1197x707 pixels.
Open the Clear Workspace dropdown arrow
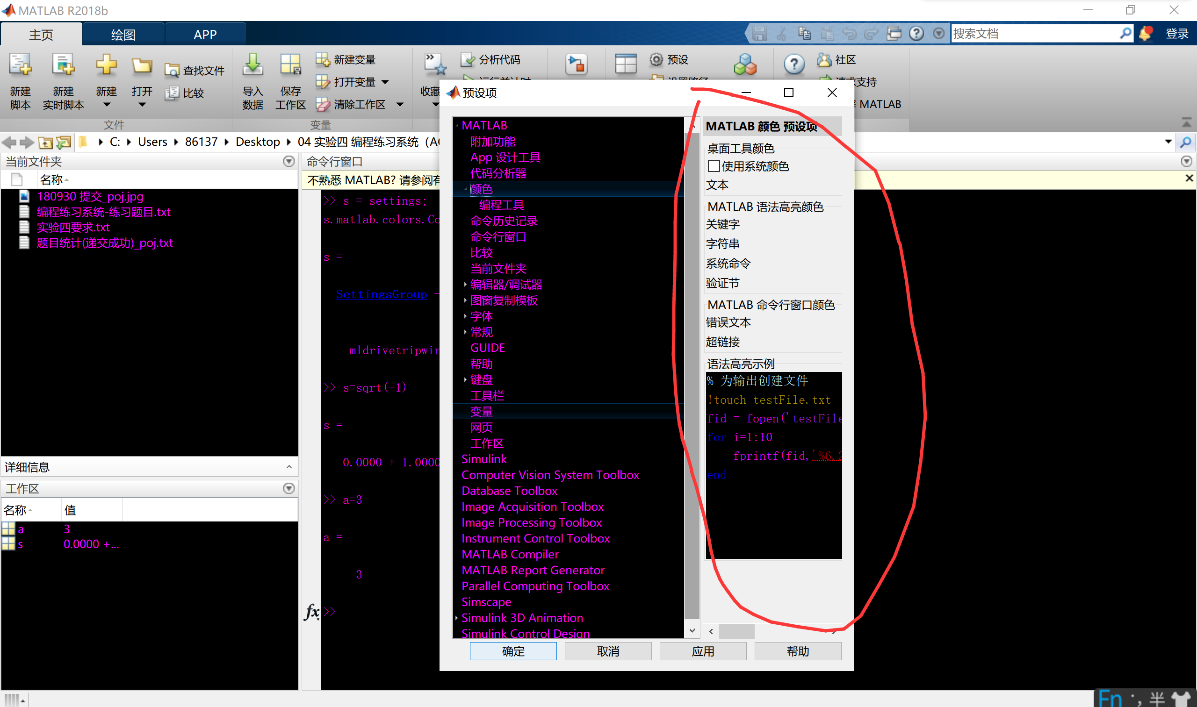coord(400,104)
